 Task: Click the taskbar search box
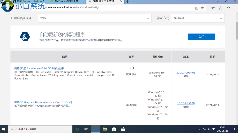(39, 129)
